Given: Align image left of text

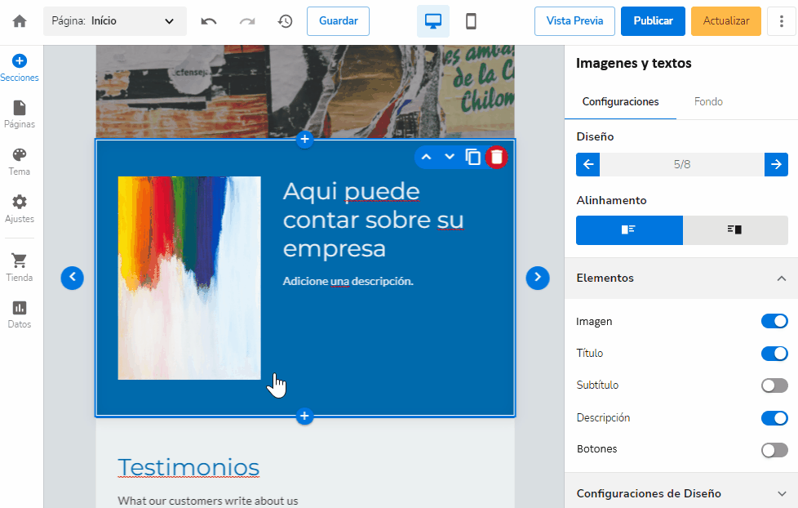Looking at the screenshot, I should coord(629,229).
